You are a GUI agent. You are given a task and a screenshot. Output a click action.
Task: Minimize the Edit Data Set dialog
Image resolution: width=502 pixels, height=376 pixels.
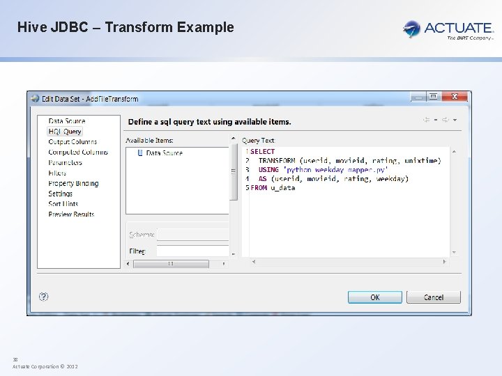[x=418, y=97]
